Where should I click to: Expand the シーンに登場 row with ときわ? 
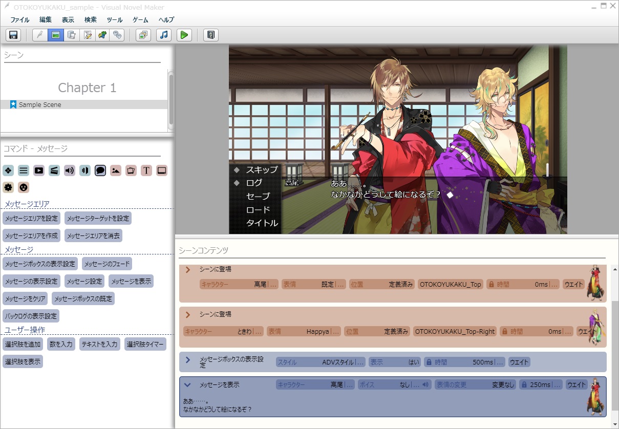[188, 314]
